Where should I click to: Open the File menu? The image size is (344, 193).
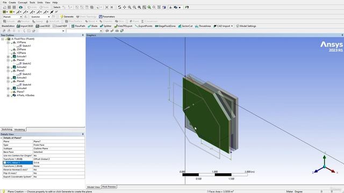pyautogui.click(x=5, y=2)
